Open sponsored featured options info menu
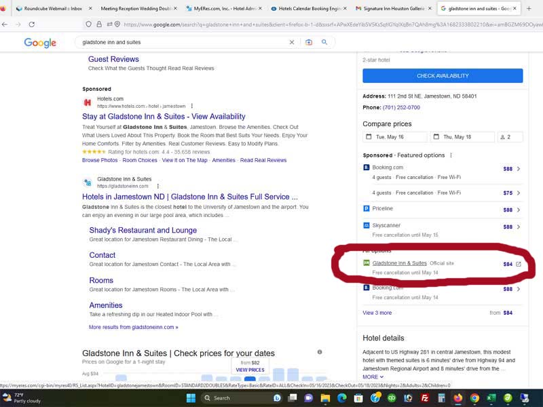Screen dimensions: 543x407 (451, 155)
